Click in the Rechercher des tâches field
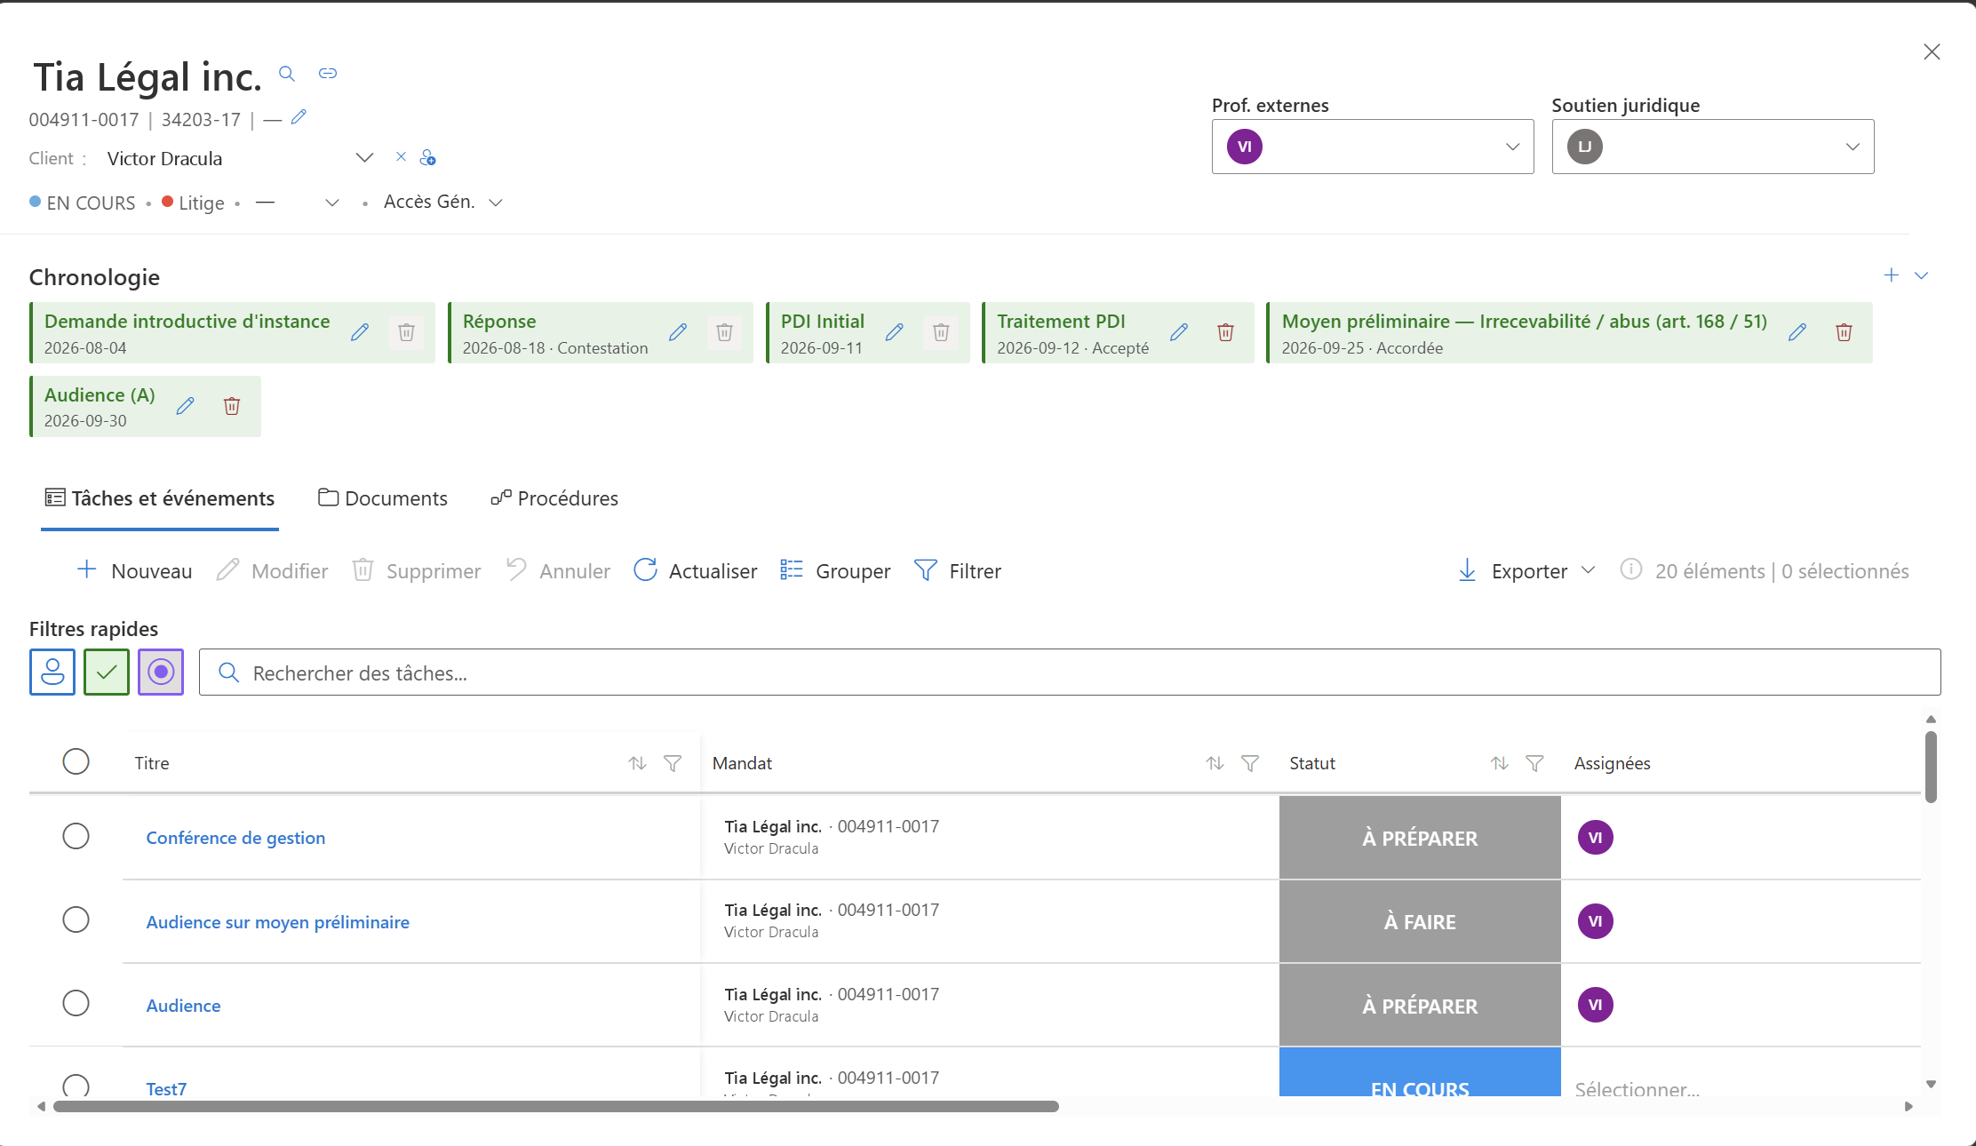 point(1070,672)
